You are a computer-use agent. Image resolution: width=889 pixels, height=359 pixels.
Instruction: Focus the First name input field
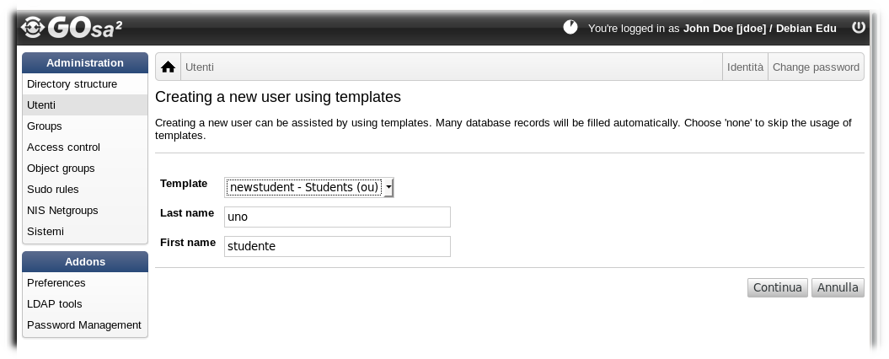[337, 246]
